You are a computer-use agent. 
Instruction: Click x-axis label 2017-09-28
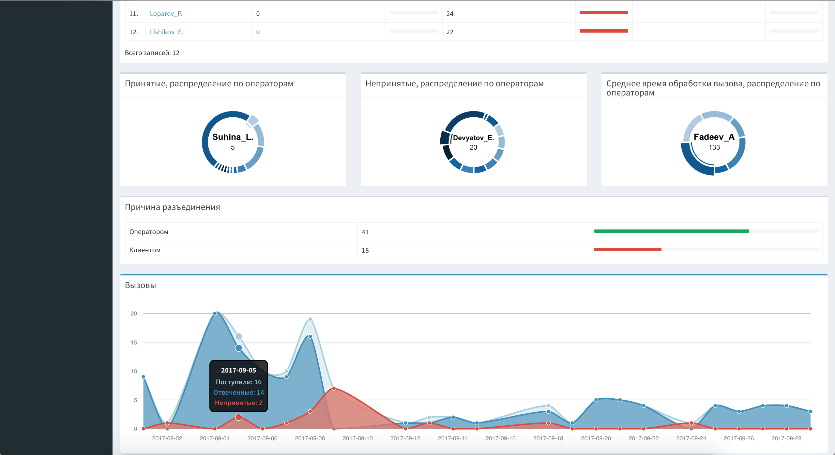coord(786,438)
